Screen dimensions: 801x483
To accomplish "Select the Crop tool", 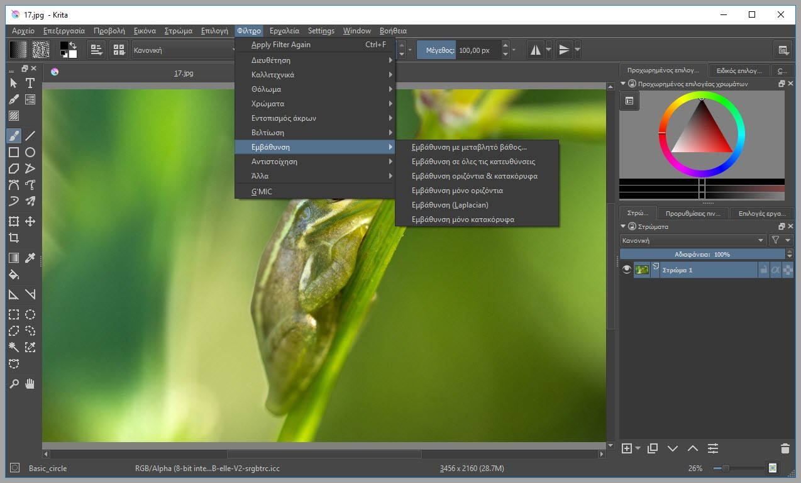I will point(14,237).
